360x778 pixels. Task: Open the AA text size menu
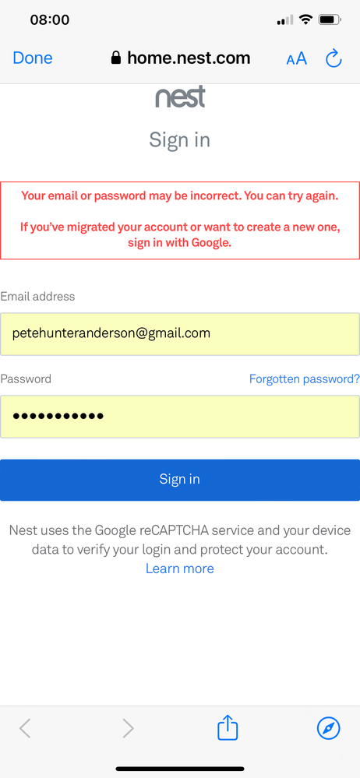point(296,59)
